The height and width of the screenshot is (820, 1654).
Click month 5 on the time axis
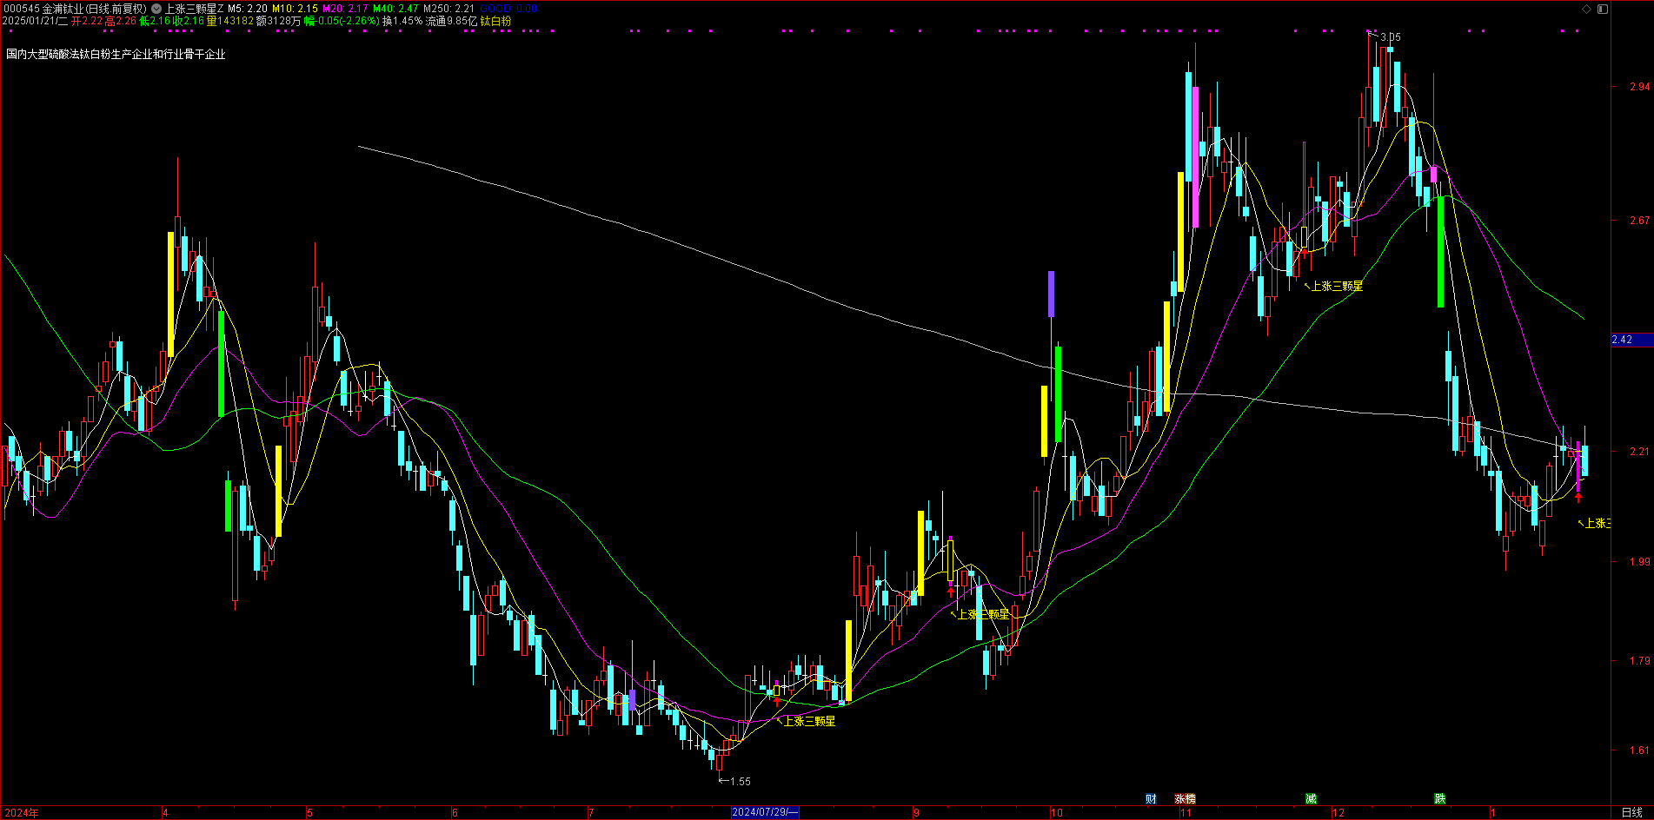click(x=309, y=813)
